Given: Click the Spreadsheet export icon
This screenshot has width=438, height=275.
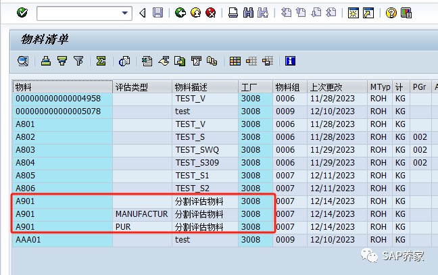Looking at the screenshot, I should (147, 61).
